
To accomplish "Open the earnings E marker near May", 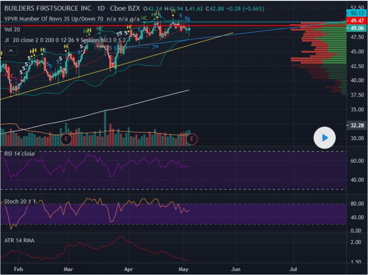I will tap(192, 138).
